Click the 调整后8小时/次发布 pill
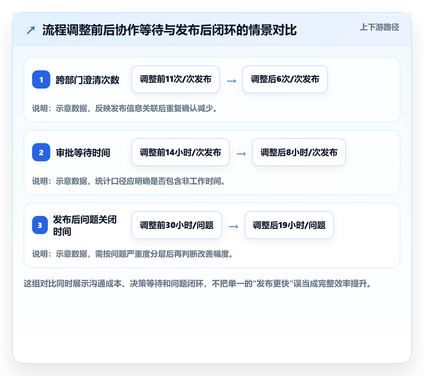This screenshot has height=376, width=424. (x=299, y=152)
